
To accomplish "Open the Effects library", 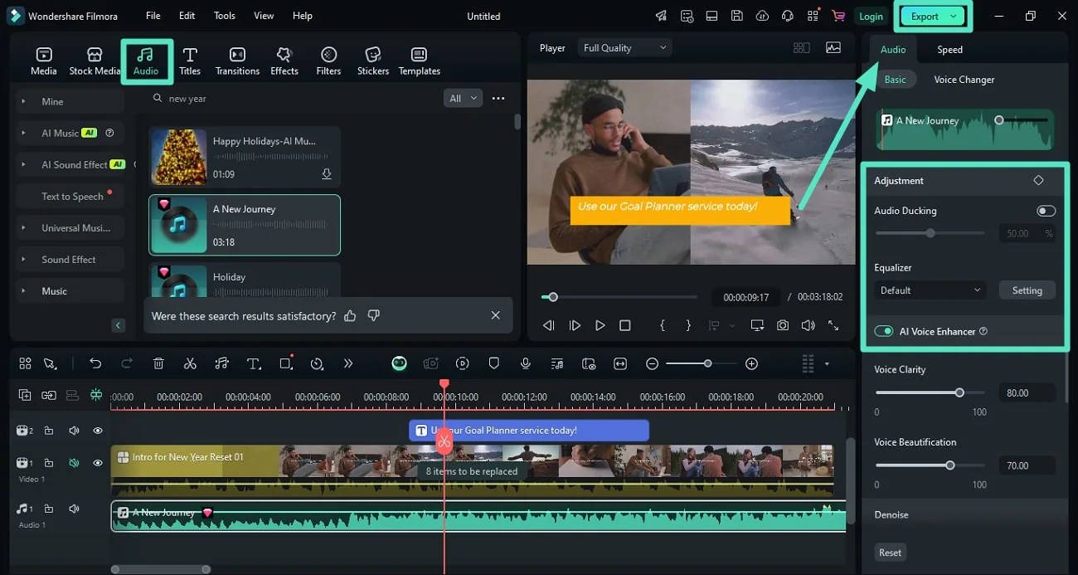I will pos(284,61).
